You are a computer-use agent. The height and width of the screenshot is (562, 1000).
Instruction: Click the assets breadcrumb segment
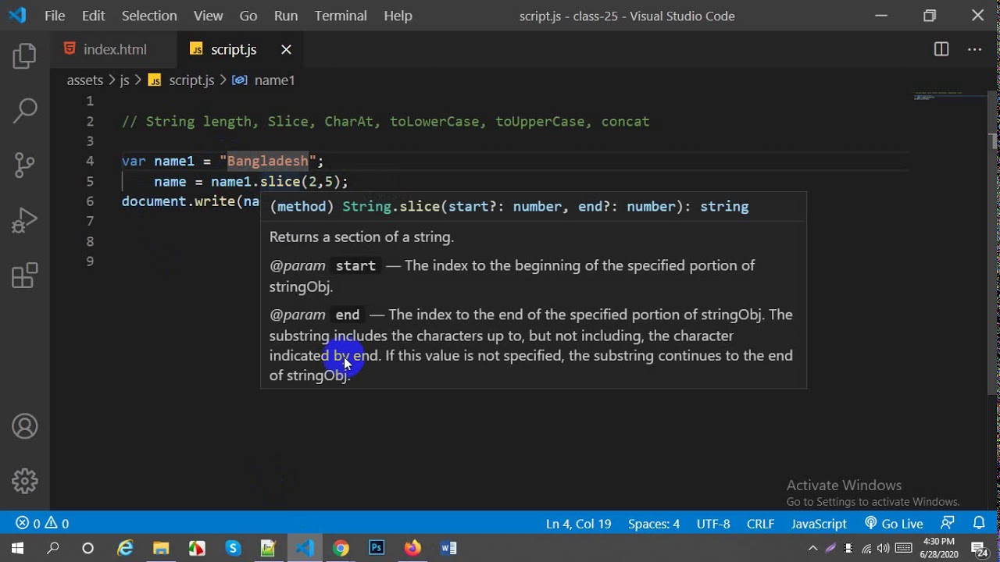coord(84,80)
